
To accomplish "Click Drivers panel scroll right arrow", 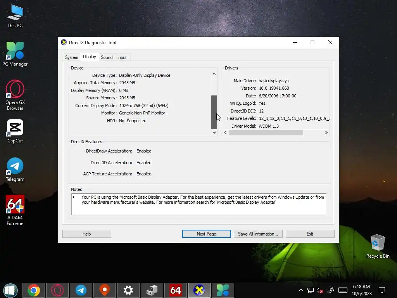I will 326,133.
